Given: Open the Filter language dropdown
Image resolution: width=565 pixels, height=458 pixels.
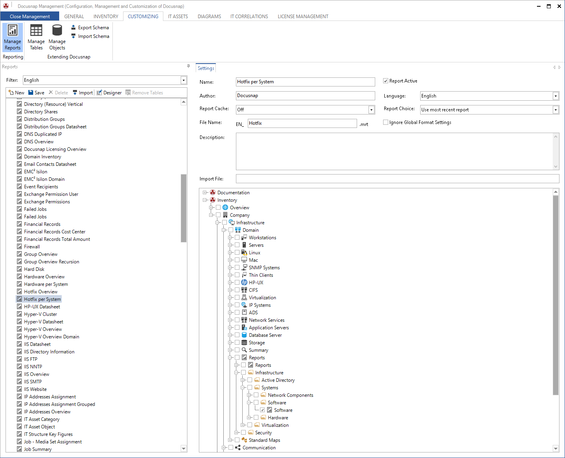Looking at the screenshot, I should [183, 80].
